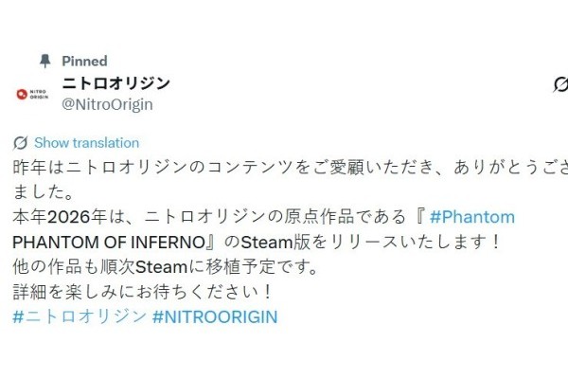Image resolution: width=568 pixels, height=379 pixels.
Task: Click the Grok icon at the post's right edge
Action: click(x=559, y=85)
